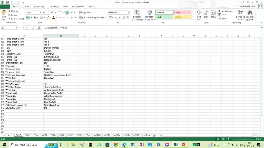Viewport: 264px width, 148px height.
Task: Open Outlook from the taskbar
Action: pyautogui.click(x=133, y=144)
